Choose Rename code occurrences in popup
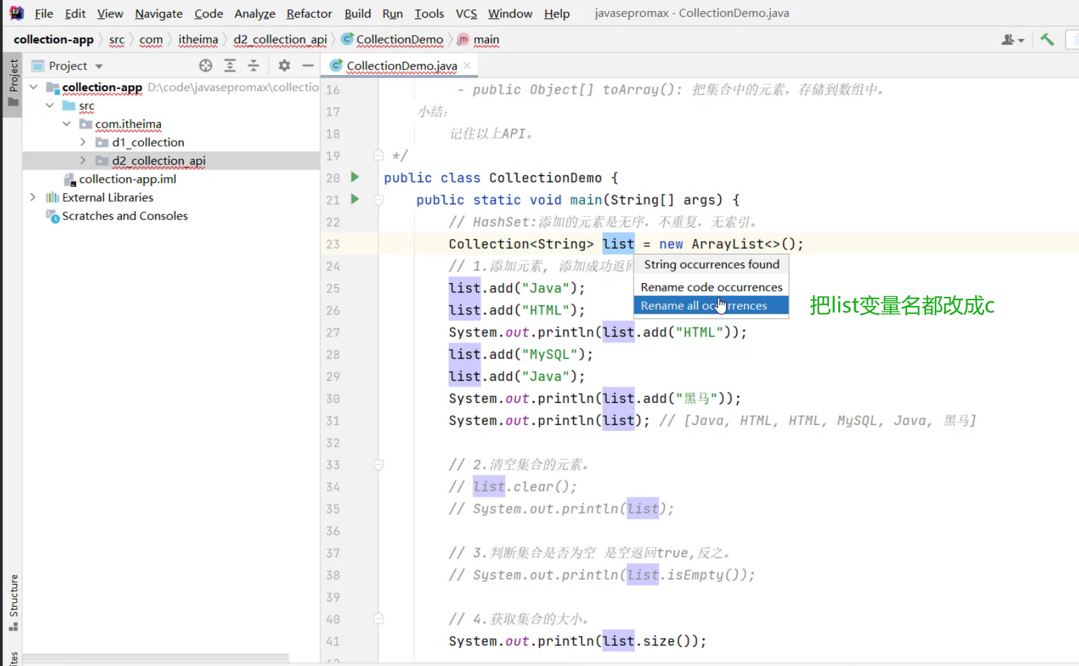The image size is (1079, 666). [x=711, y=287]
